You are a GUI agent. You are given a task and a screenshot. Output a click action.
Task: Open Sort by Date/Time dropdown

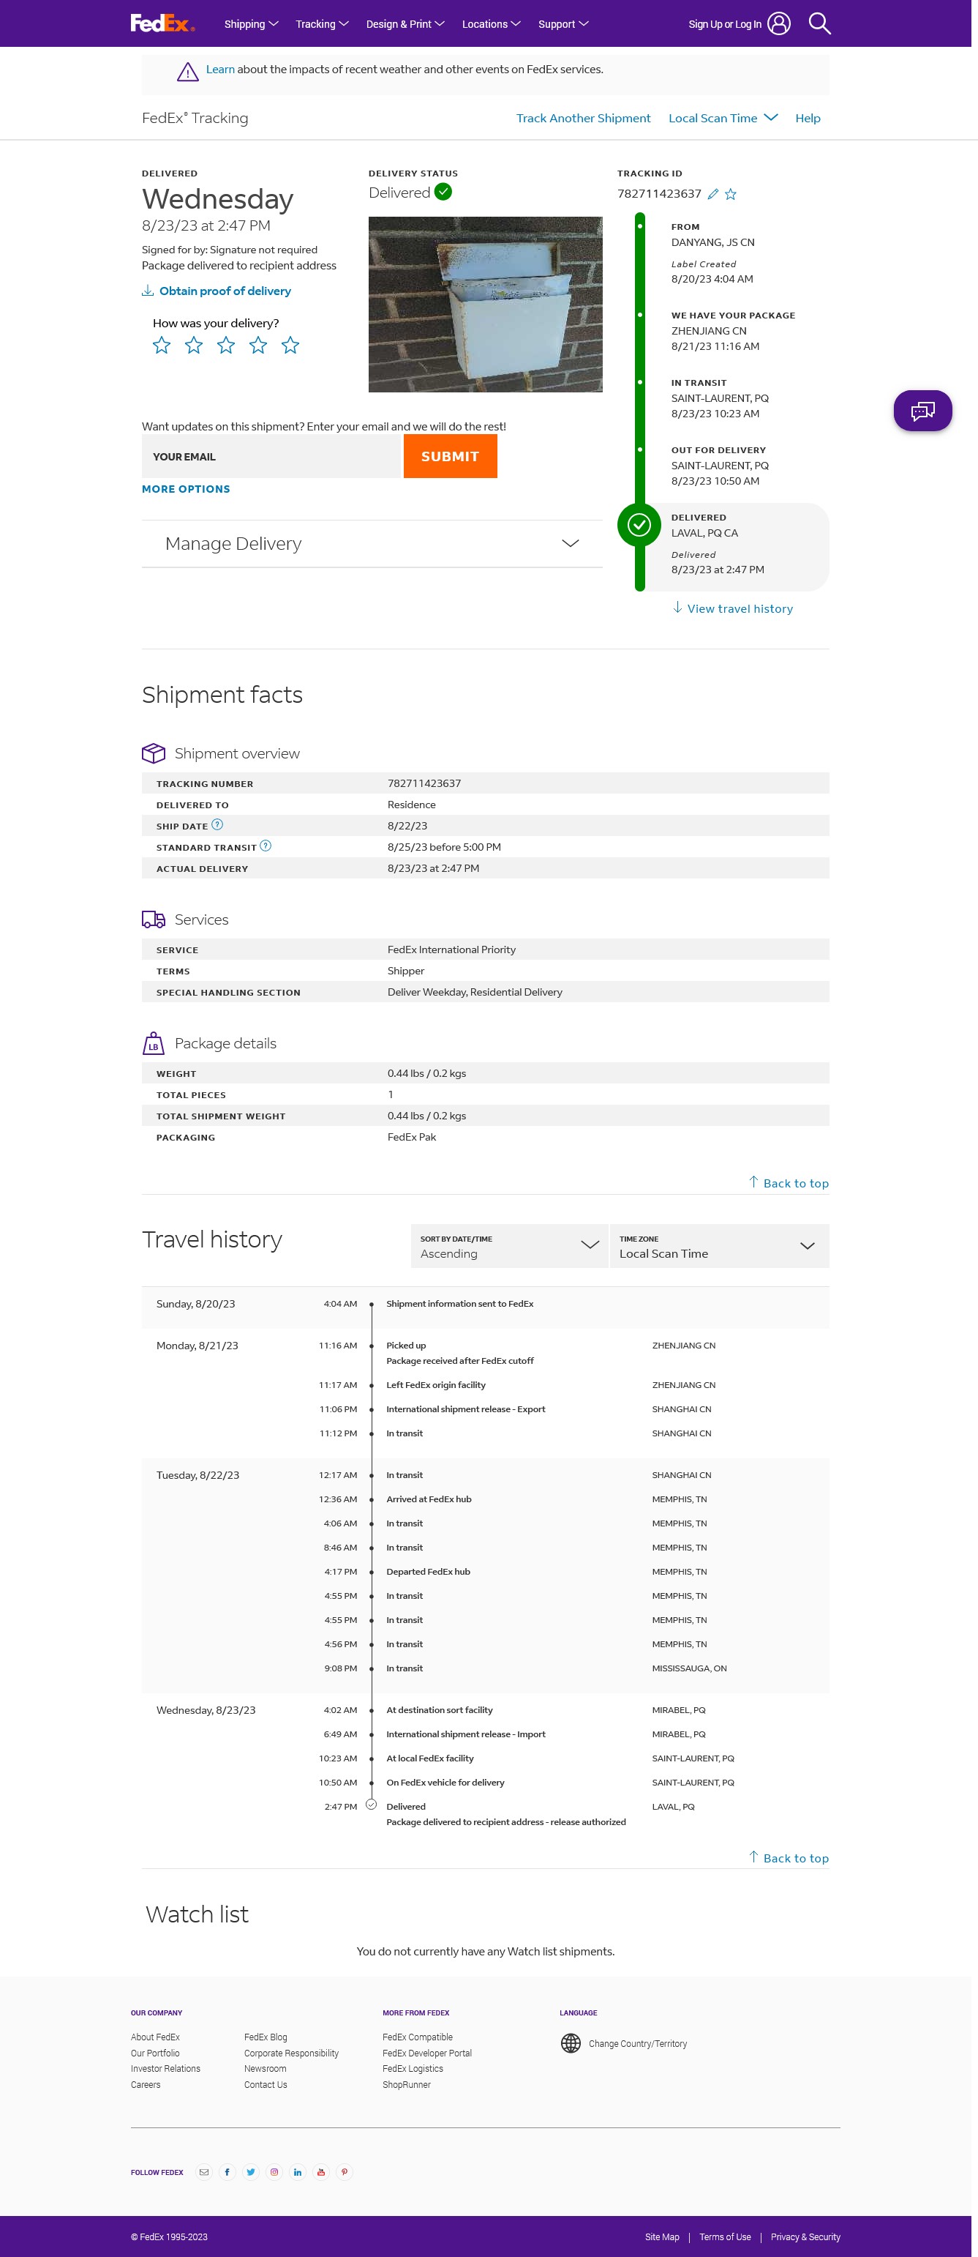point(508,1246)
